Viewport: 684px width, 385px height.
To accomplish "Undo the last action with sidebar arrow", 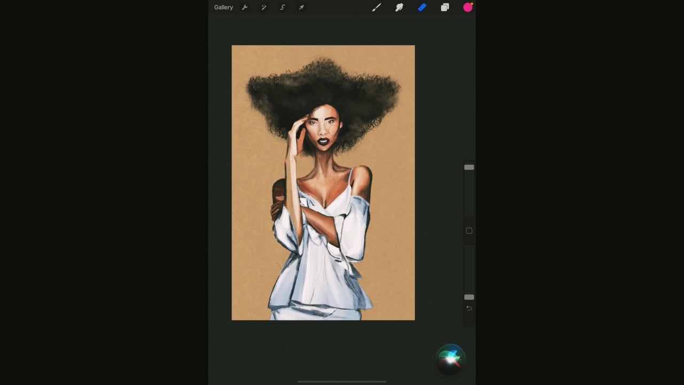I will [469, 309].
